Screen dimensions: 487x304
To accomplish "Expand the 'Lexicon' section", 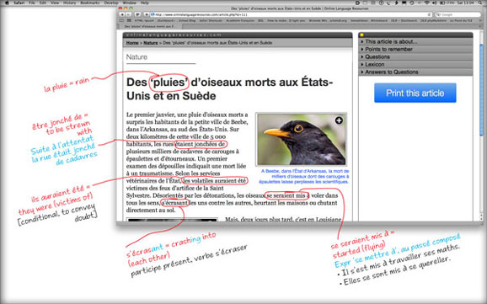I will (415, 64).
